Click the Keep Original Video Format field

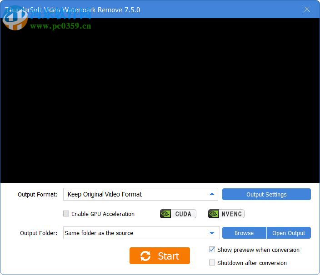click(140, 194)
